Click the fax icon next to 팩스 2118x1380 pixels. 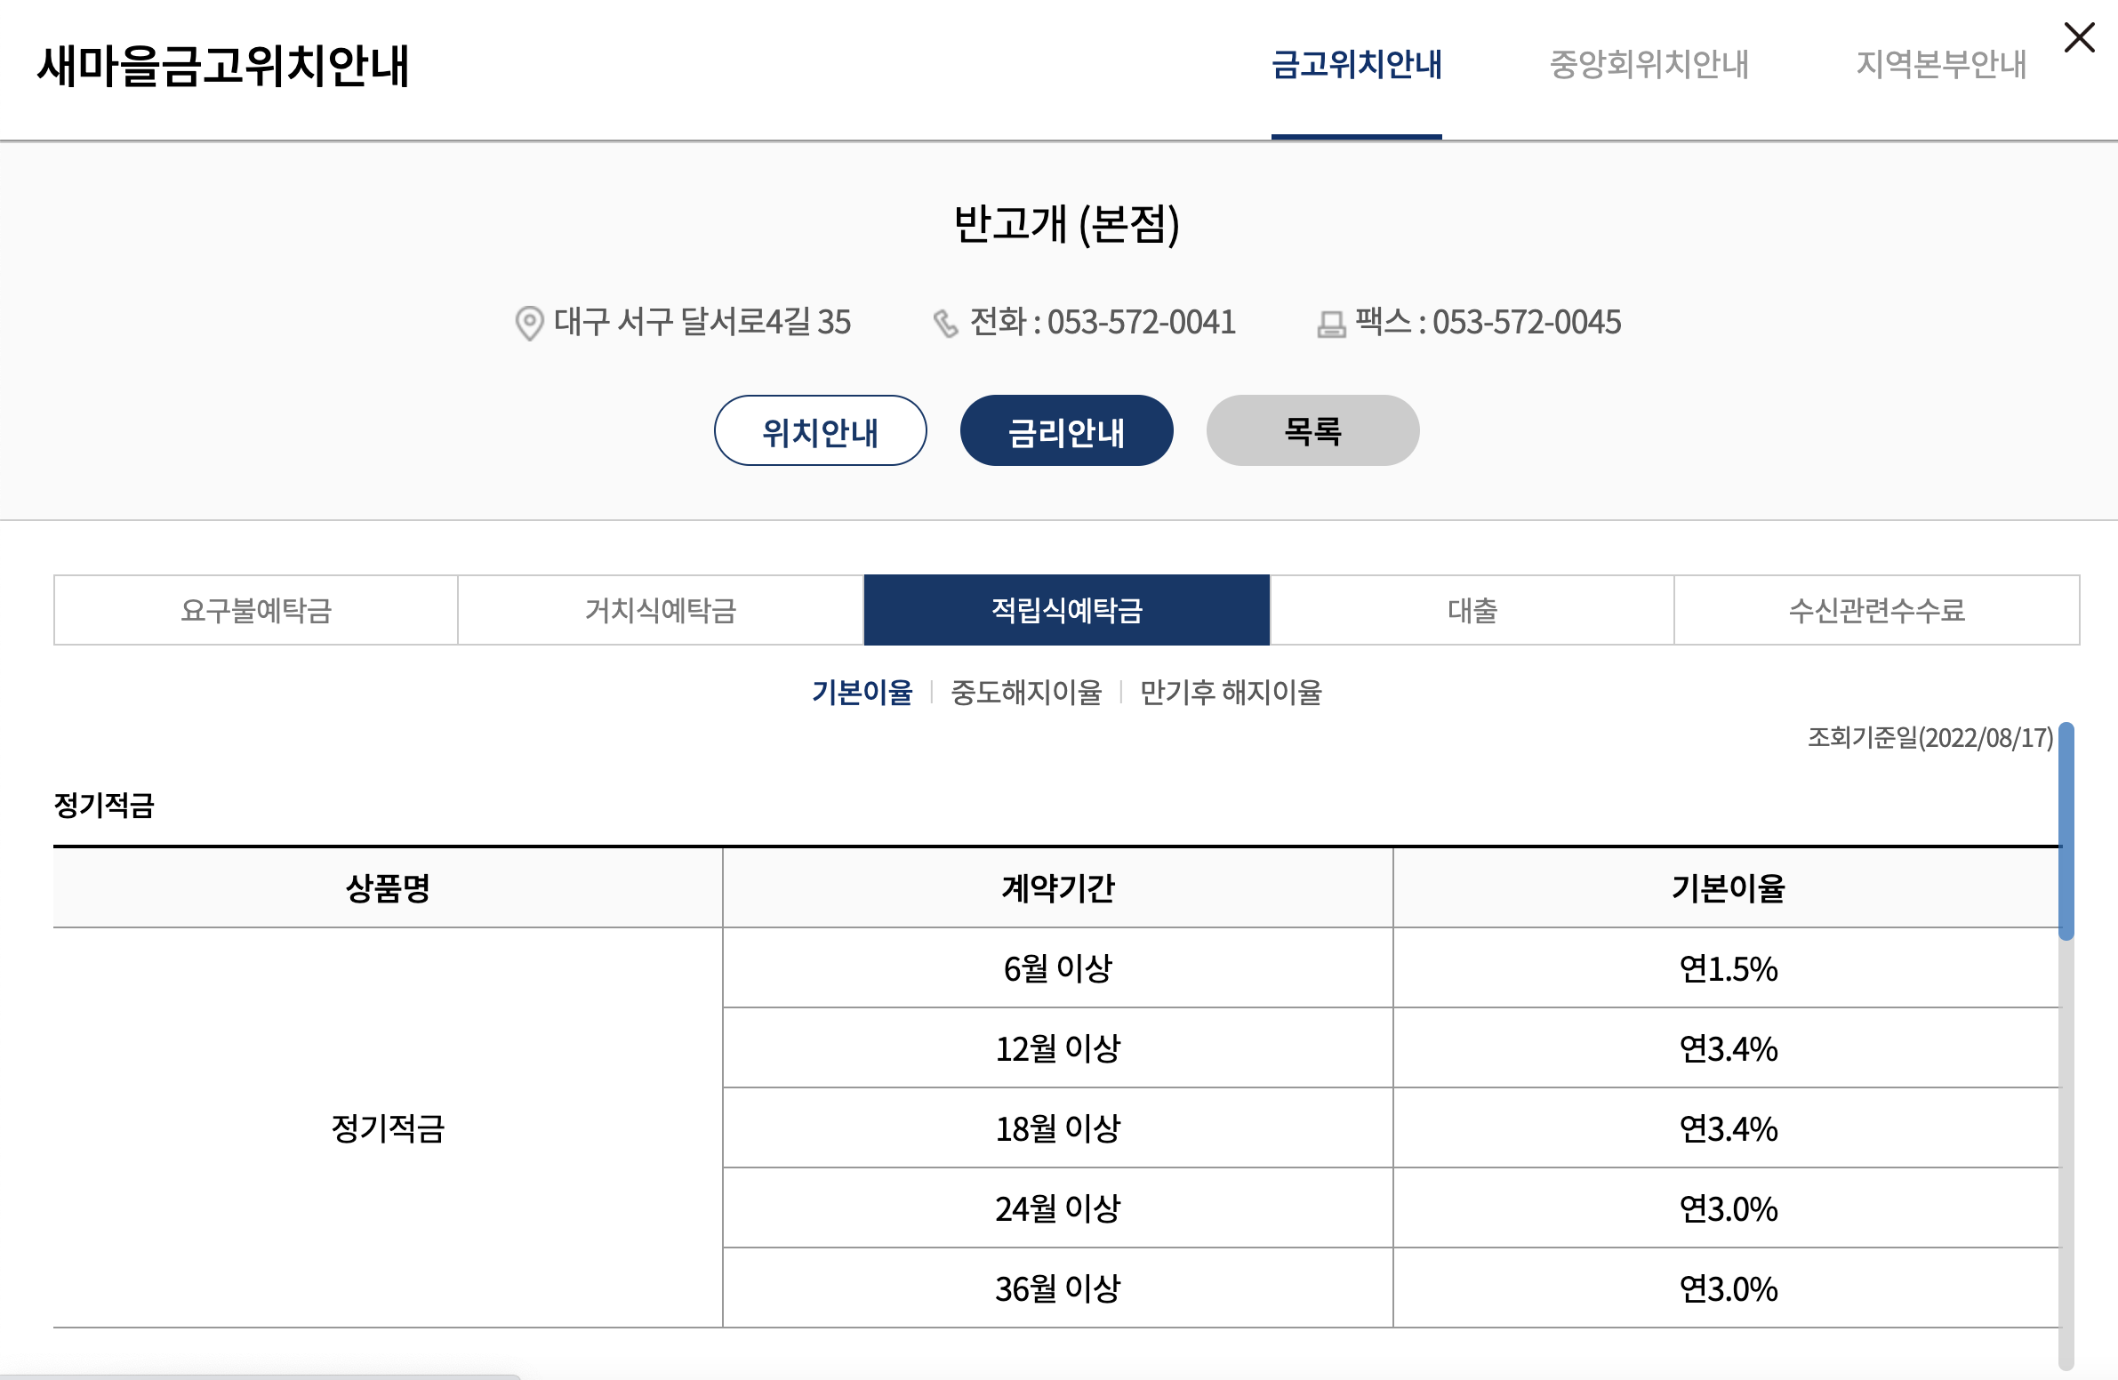(x=1331, y=324)
